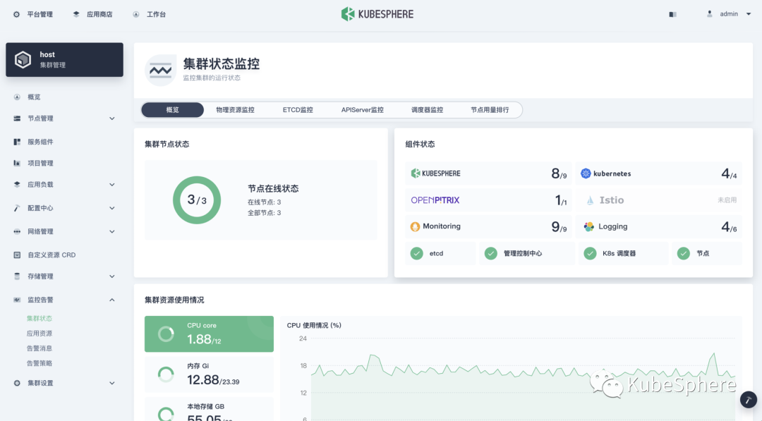Click the documentation icon near admin
This screenshot has height=421, width=762.
pyautogui.click(x=672, y=15)
